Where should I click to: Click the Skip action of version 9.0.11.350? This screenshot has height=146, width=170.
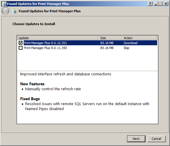point(126,48)
